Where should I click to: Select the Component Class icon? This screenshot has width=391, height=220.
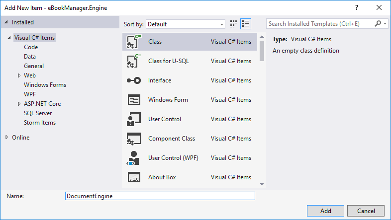[134, 139]
